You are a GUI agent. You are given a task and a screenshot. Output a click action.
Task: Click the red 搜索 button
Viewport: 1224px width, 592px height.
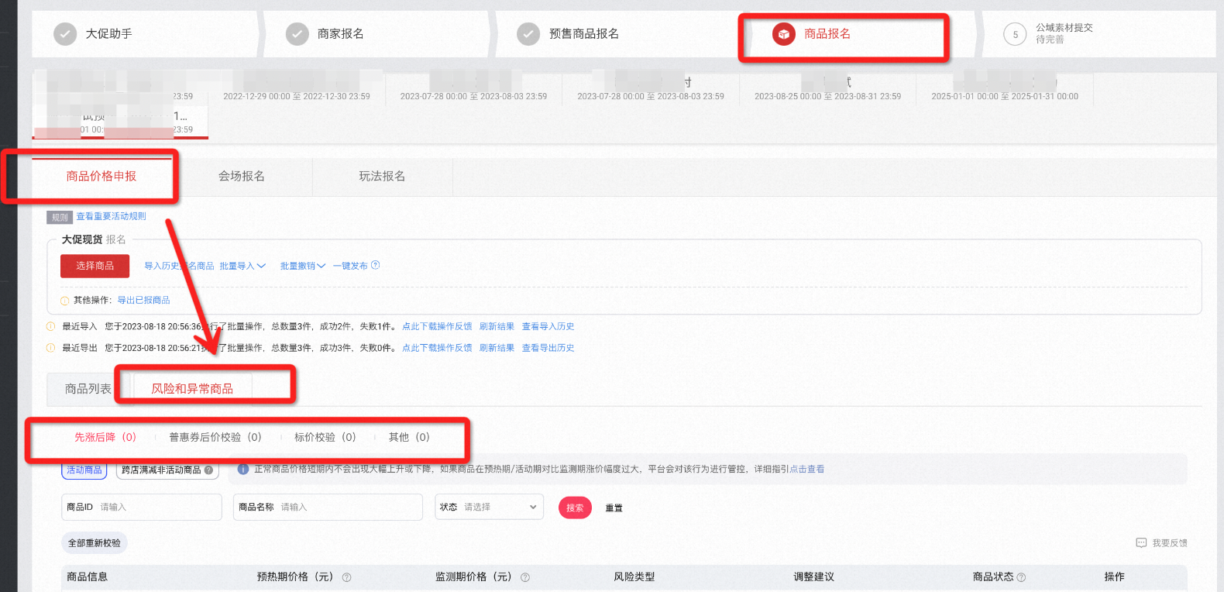tap(575, 508)
